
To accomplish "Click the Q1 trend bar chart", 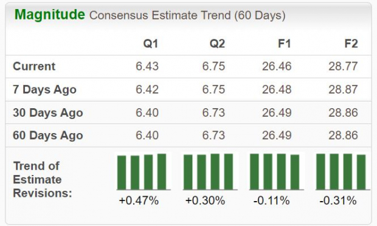I will (x=144, y=172).
